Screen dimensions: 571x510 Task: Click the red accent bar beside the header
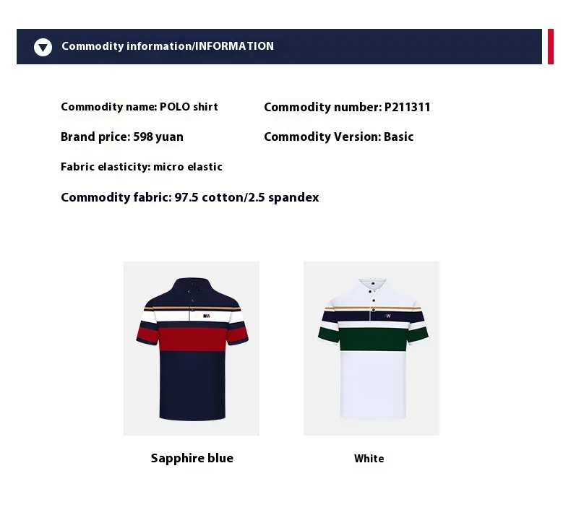coord(551,47)
